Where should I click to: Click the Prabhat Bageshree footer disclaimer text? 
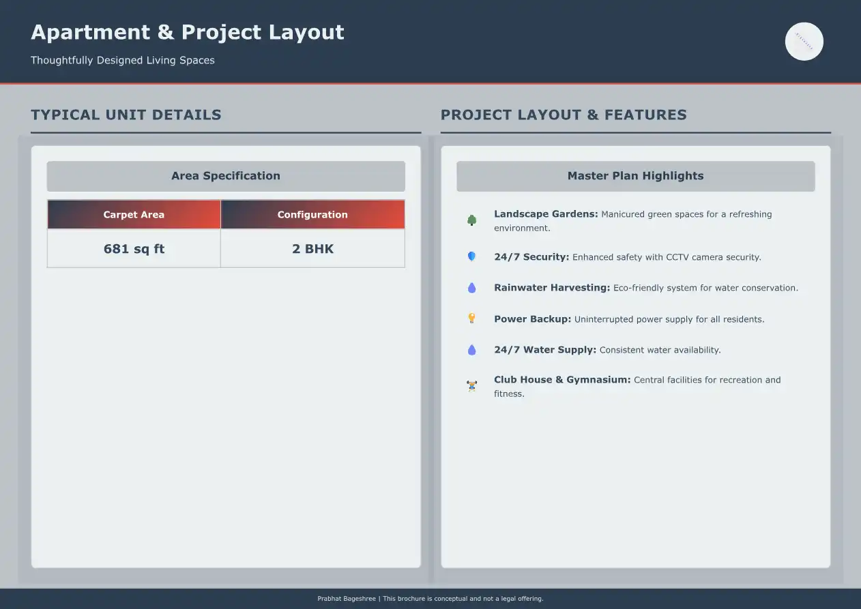430,599
